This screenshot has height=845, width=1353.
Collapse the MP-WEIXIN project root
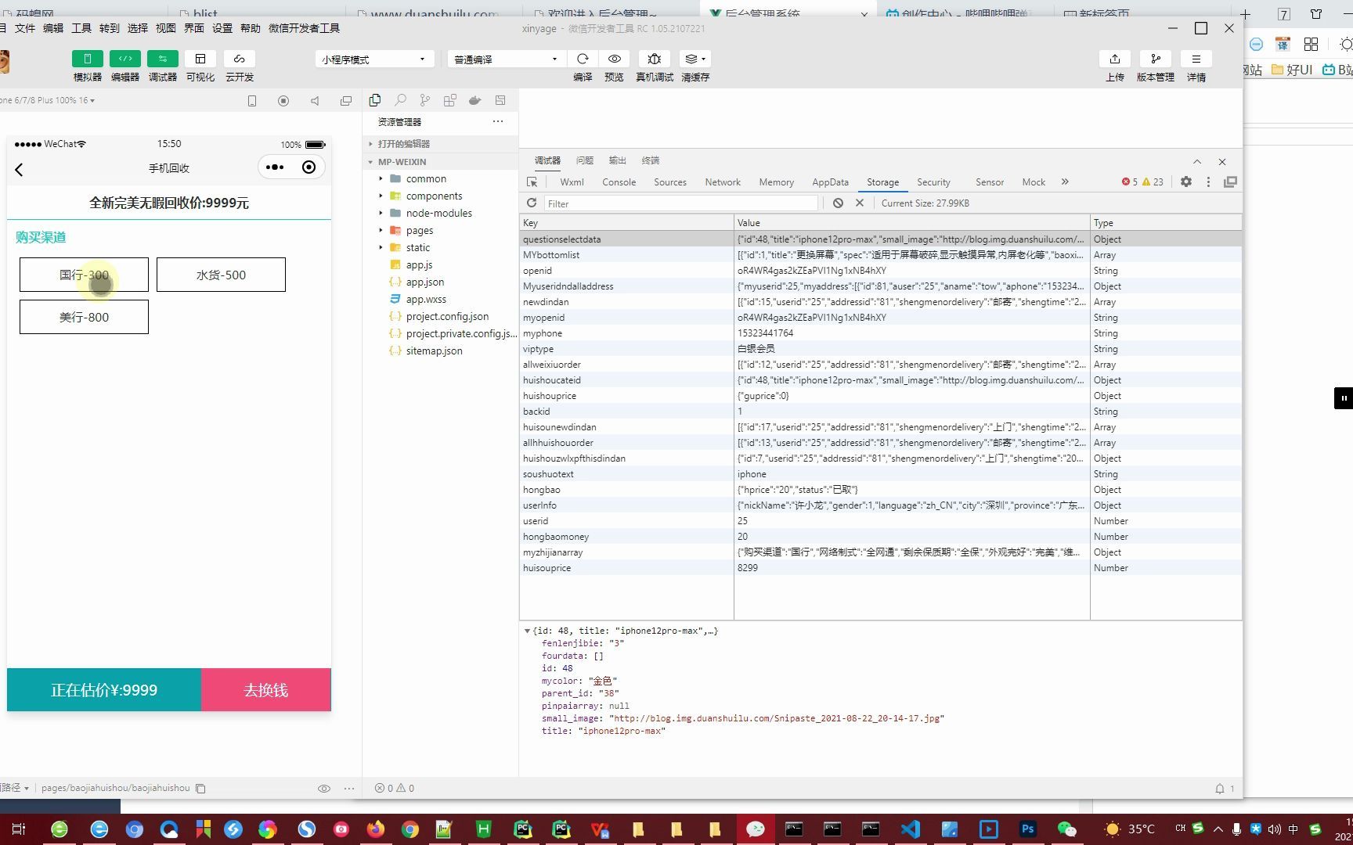click(402, 162)
